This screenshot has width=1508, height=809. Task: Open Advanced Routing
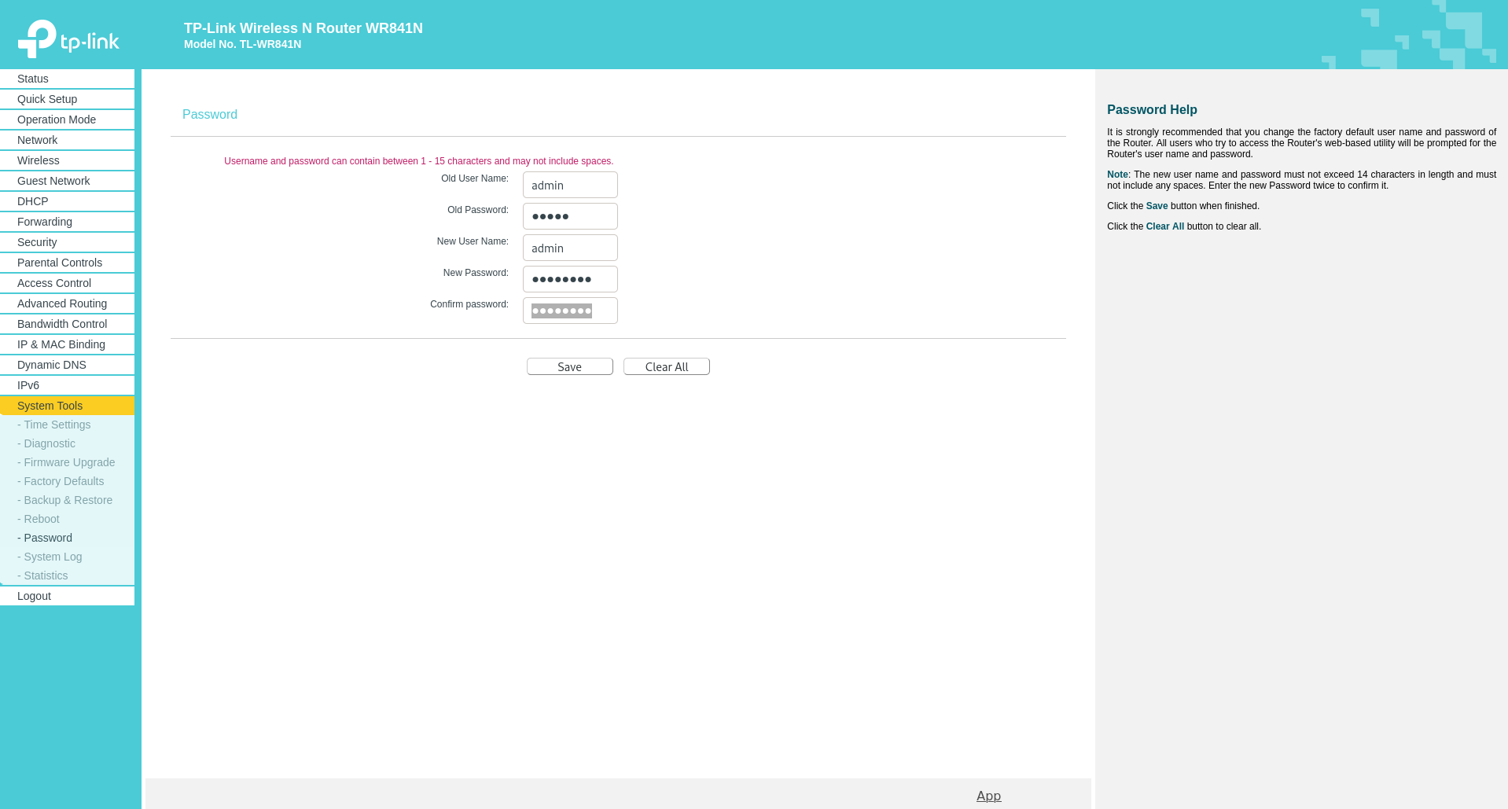click(67, 303)
